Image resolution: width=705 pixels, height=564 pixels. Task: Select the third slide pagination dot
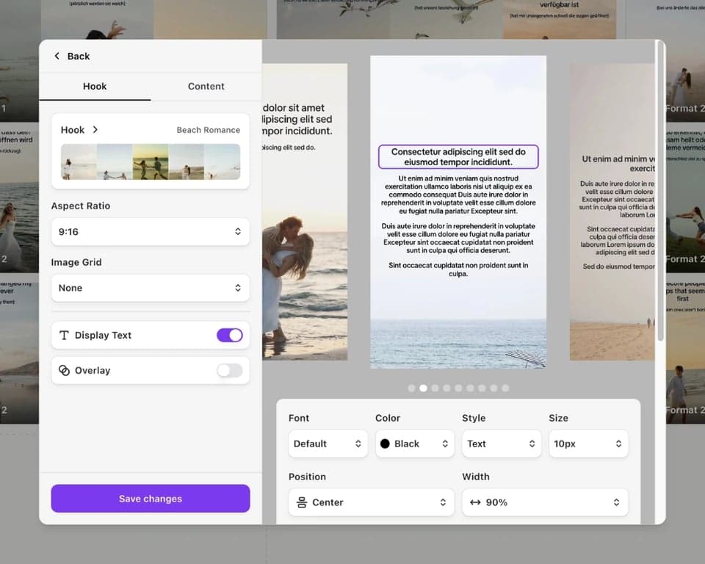(x=435, y=388)
